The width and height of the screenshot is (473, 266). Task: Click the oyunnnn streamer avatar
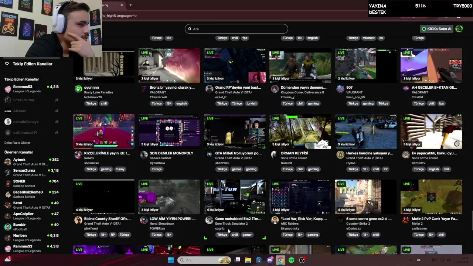[78, 89]
